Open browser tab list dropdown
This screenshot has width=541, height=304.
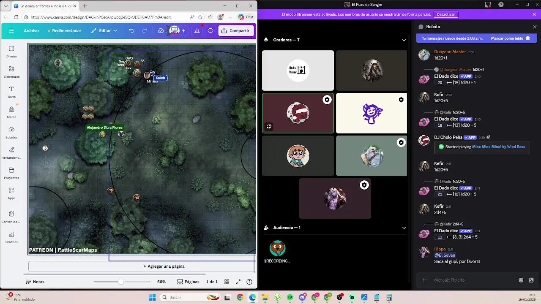pos(5,6)
